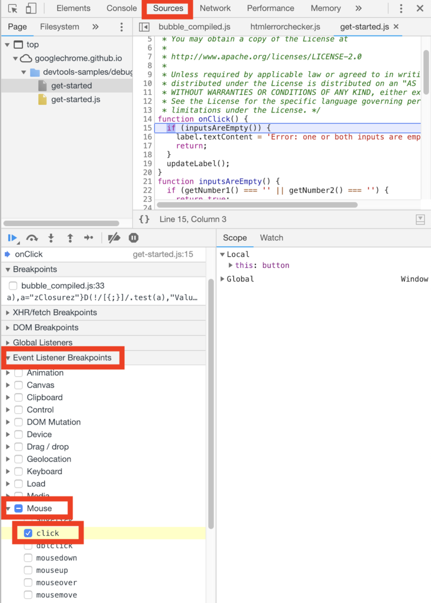Image resolution: width=431 pixels, height=603 pixels.
Task: Check the Control event breakpoints box
Action: (x=18, y=410)
